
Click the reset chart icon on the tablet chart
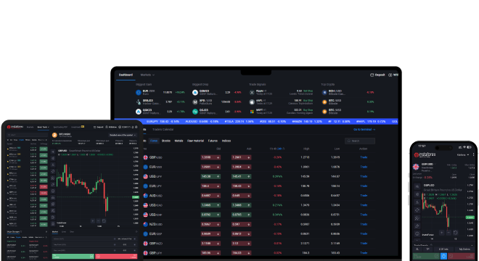click(104, 220)
